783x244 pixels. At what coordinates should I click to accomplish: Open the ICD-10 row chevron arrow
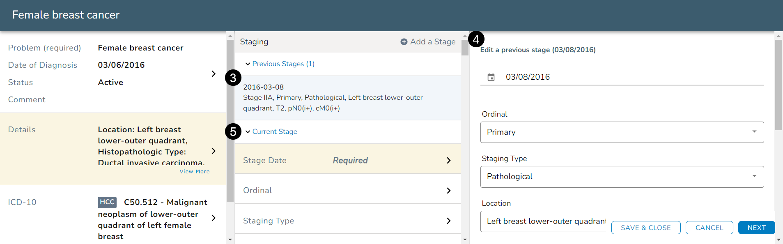[x=213, y=218]
